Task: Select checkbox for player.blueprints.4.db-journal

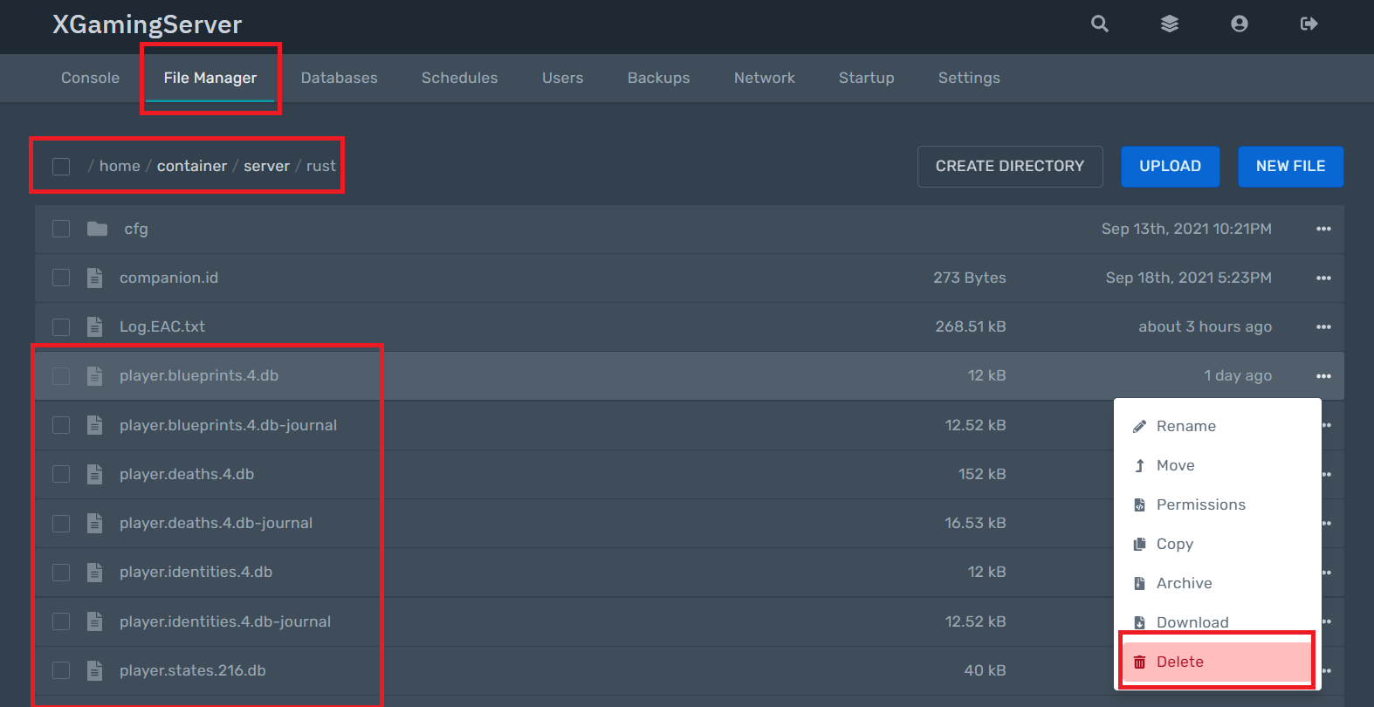Action: 61,425
